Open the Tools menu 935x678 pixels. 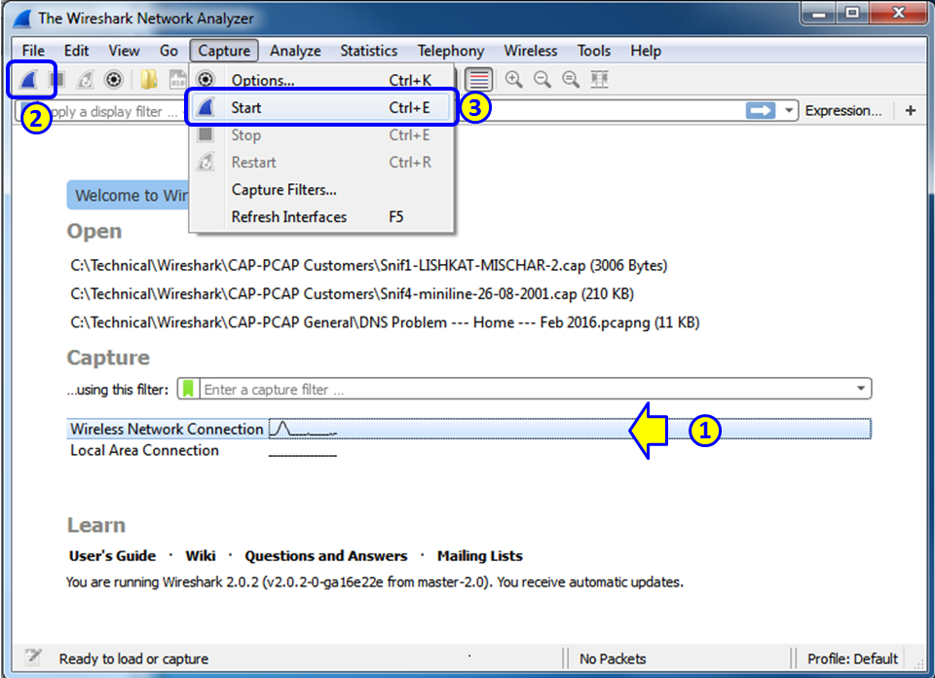pos(594,51)
